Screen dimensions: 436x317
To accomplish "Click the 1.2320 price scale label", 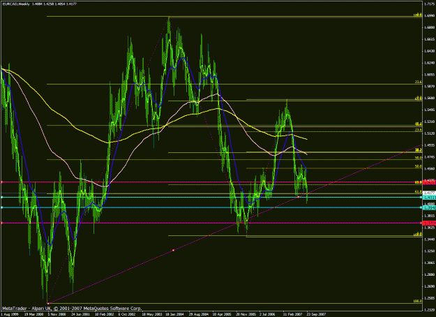I will 428,310.
